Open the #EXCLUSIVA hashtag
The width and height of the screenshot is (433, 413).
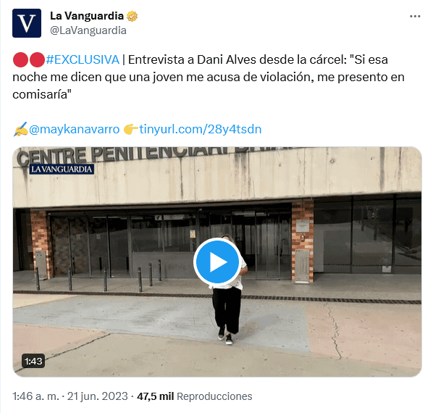coord(83,59)
